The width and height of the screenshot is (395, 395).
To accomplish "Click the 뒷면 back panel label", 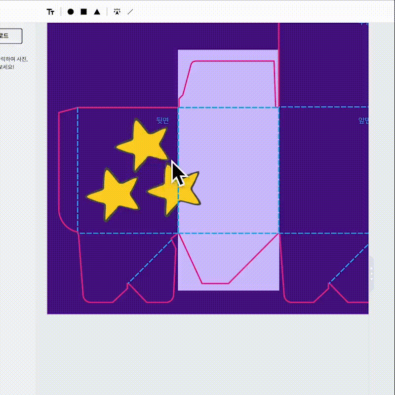I will (x=162, y=120).
